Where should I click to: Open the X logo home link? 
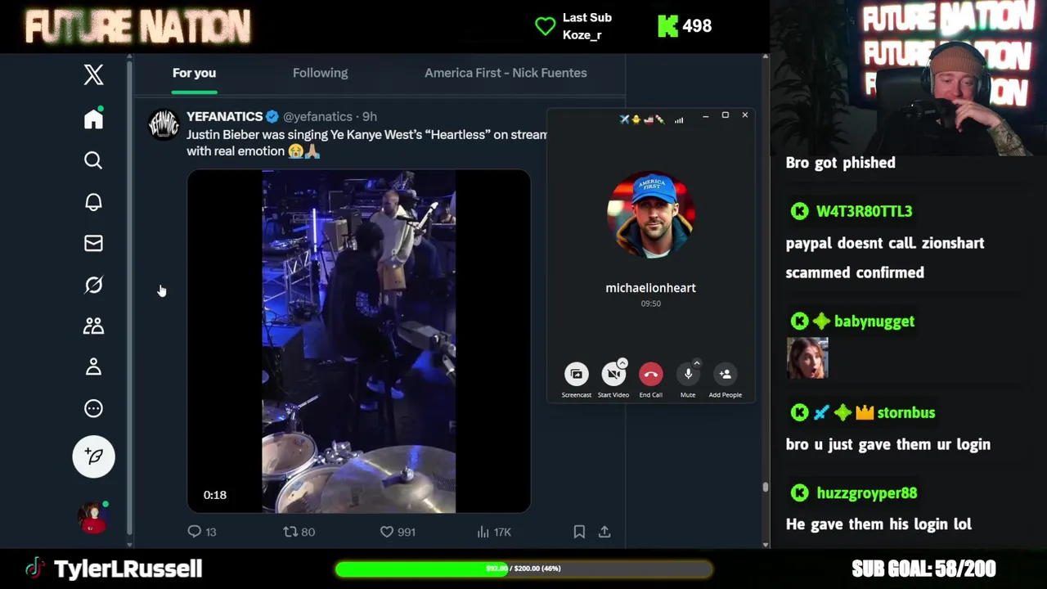(93, 74)
